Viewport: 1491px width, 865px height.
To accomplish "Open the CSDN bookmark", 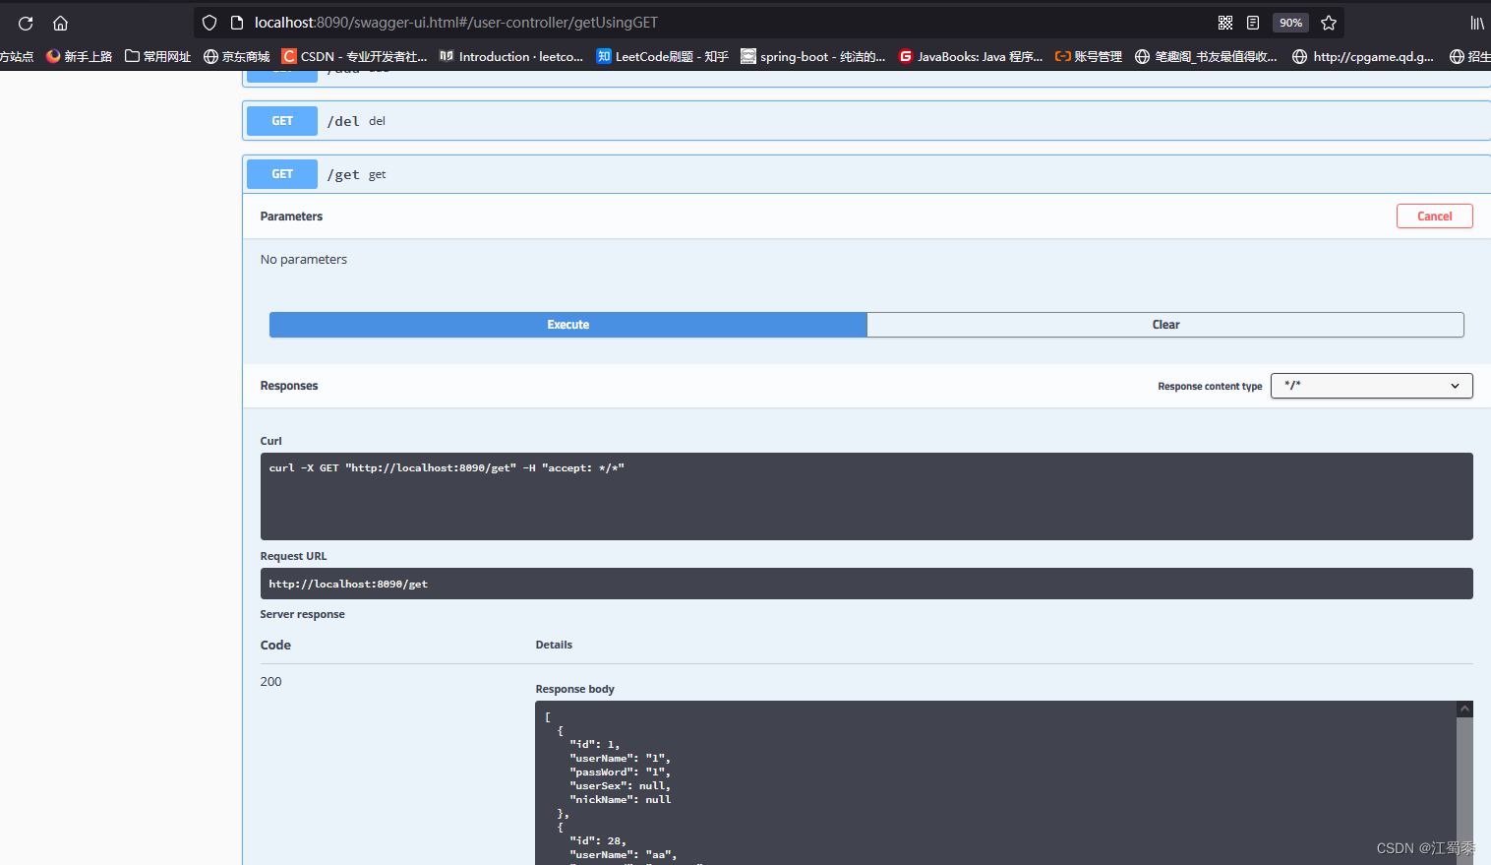I will click(354, 56).
